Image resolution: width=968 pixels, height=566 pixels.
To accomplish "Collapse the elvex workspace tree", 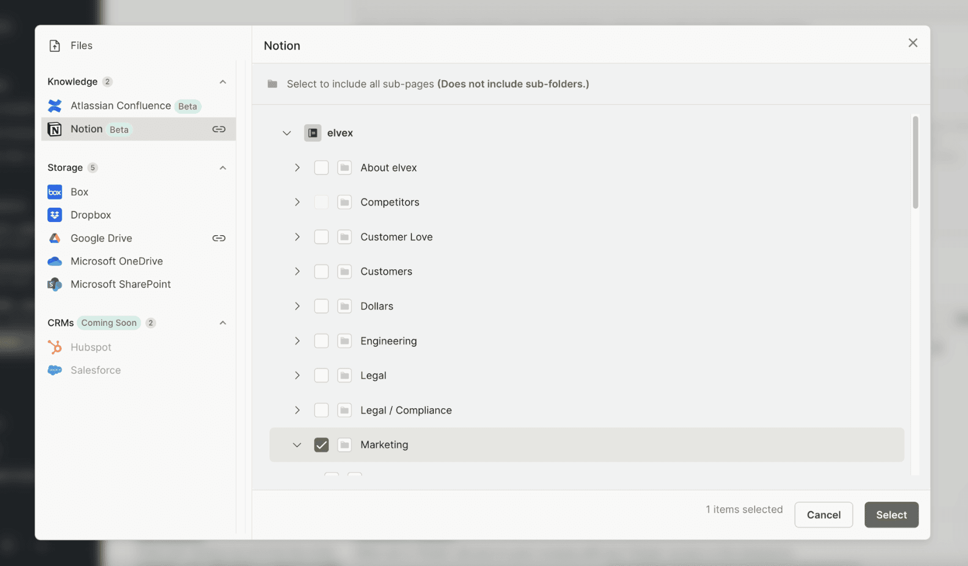I will 287,133.
